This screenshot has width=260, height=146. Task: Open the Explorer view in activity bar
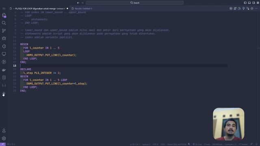[4, 15]
